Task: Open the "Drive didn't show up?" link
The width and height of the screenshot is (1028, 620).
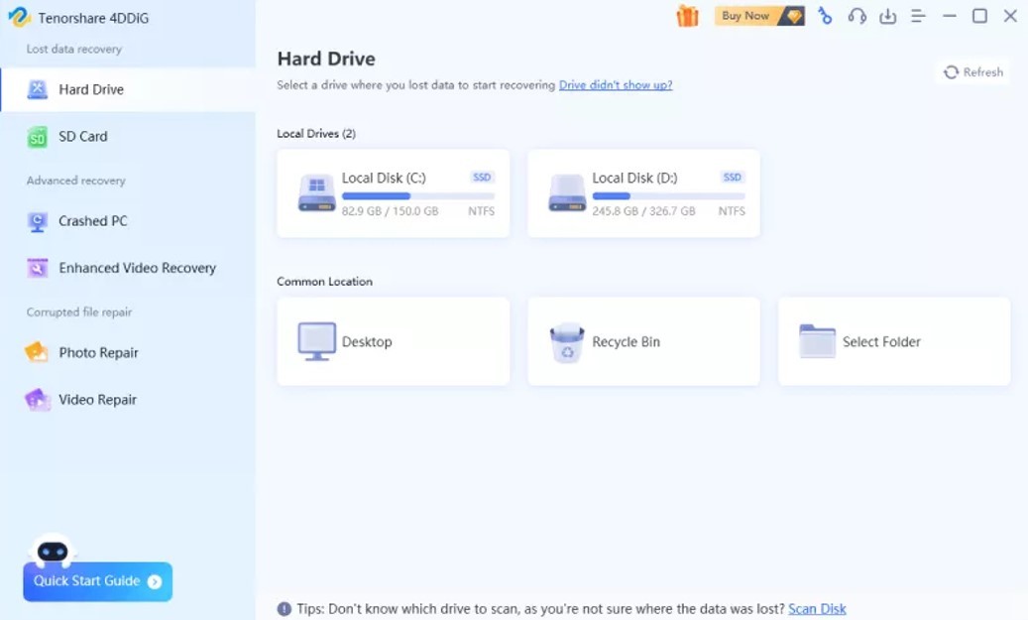Action: (616, 85)
